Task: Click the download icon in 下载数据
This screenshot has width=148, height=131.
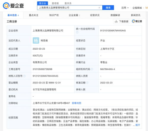Action: [116, 21]
